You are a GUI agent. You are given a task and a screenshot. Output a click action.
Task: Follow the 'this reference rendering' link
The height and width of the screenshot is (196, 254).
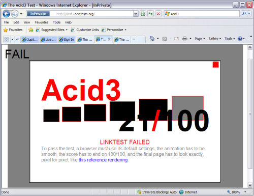[103, 160]
